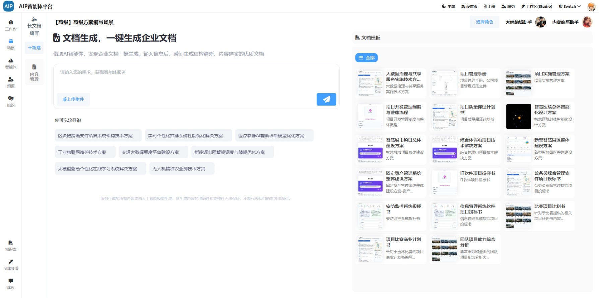Toggle 主题 theme mode
This screenshot has width=599, height=298.
(448, 6)
